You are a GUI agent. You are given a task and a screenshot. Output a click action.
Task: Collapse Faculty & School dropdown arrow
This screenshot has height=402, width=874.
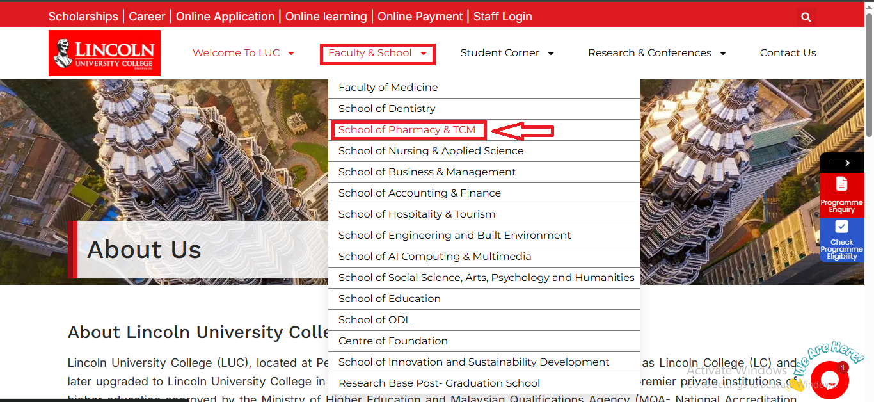pos(424,53)
